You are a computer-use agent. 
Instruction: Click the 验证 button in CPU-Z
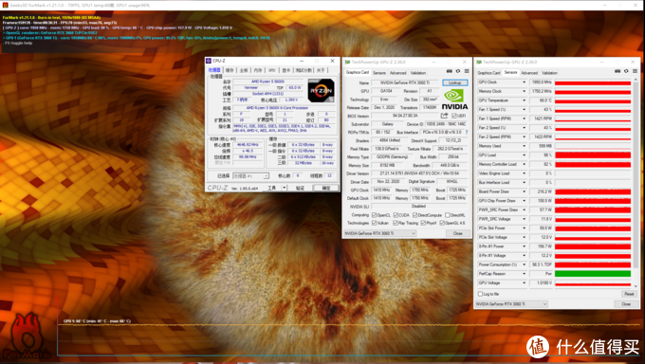(300, 188)
